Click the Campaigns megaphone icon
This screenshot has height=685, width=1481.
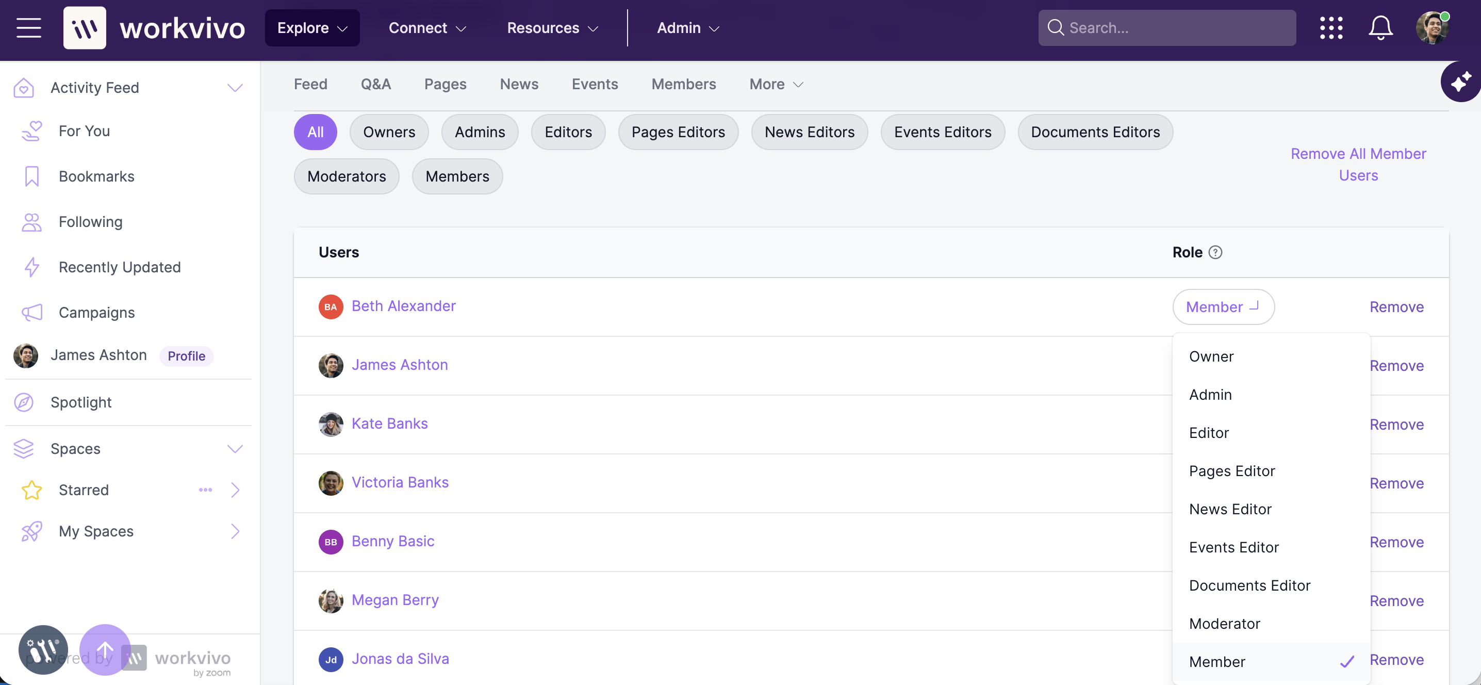click(31, 312)
